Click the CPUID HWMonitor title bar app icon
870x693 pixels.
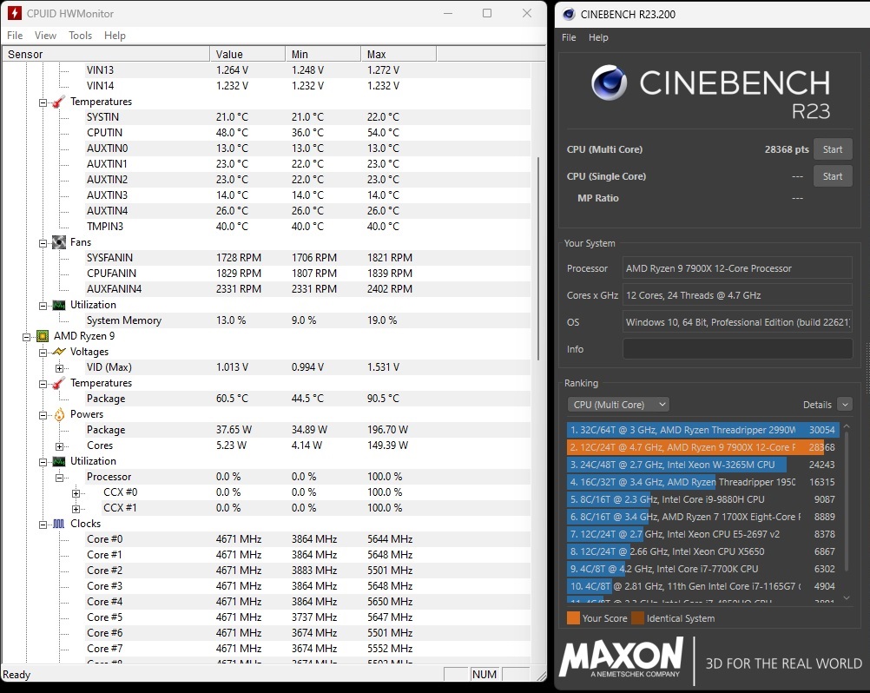[15, 13]
